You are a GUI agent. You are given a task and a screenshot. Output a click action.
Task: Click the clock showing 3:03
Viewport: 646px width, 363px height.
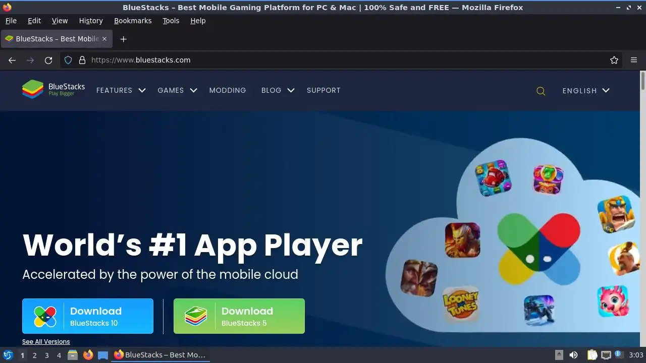[636, 355]
